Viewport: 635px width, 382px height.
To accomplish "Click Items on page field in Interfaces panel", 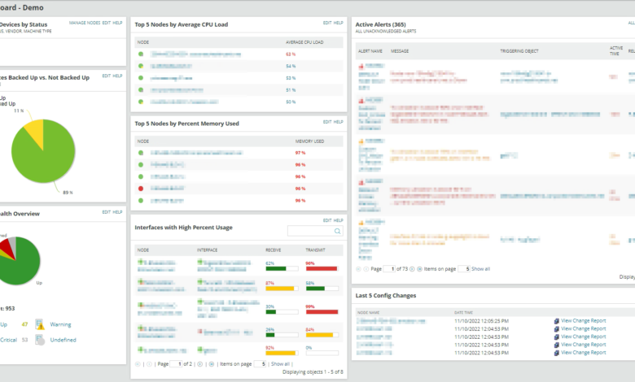I will [260, 364].
